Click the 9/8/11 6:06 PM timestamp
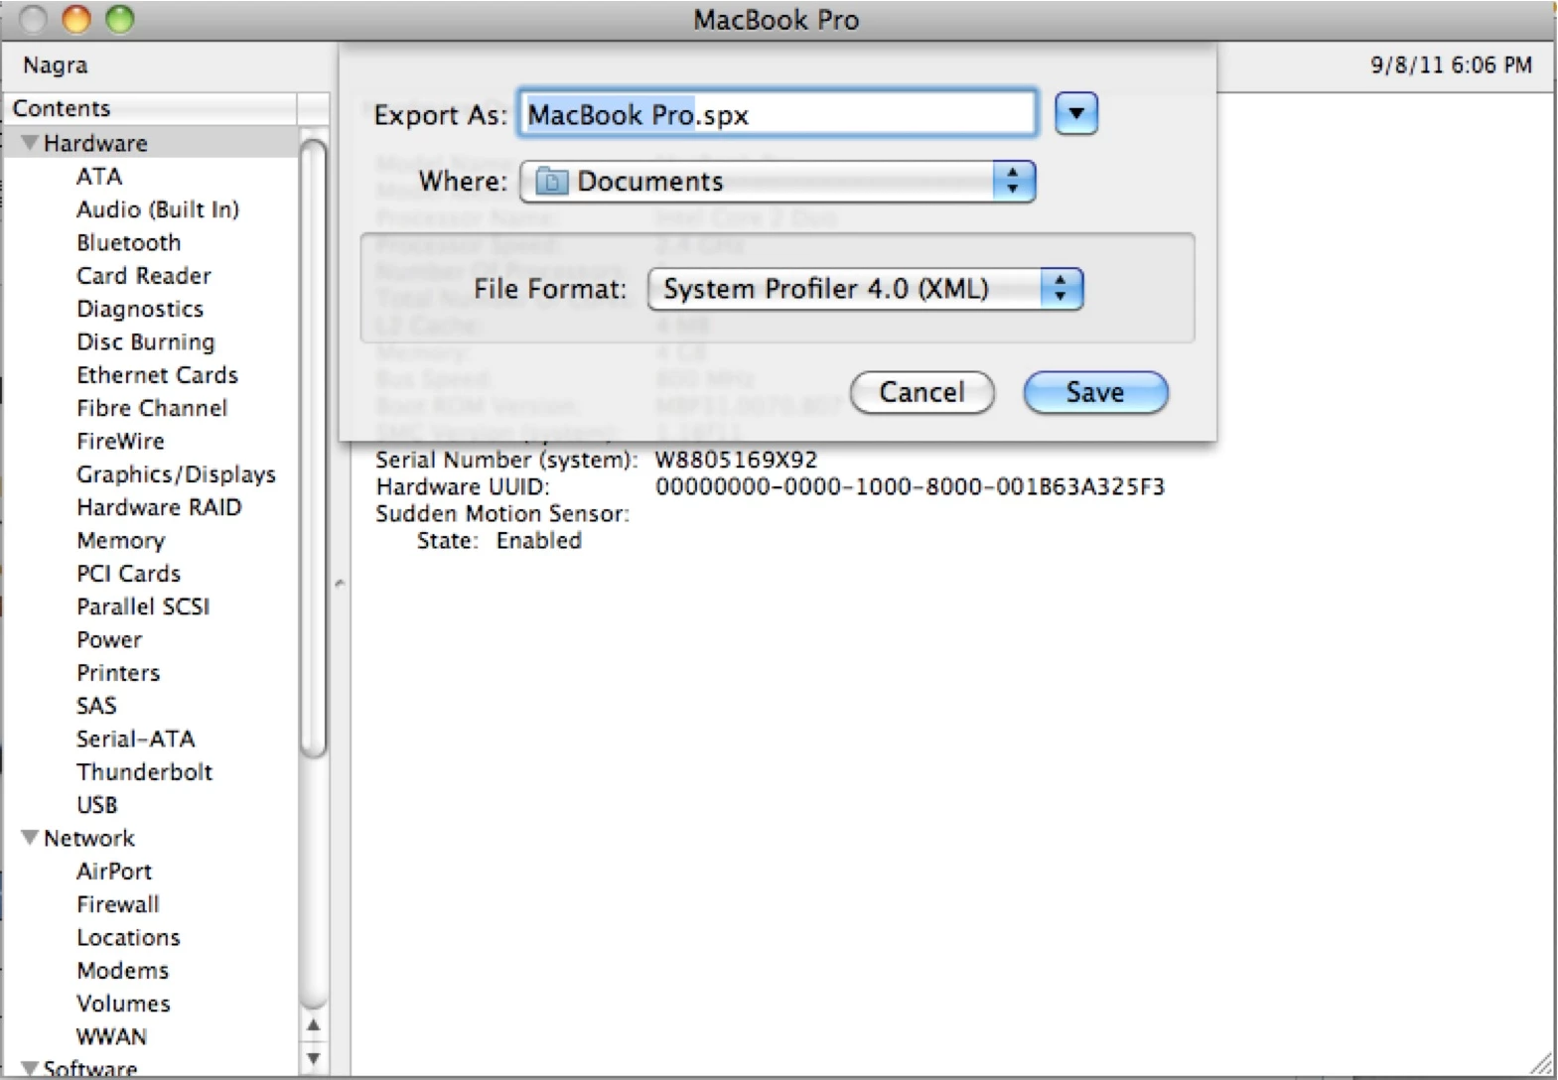 (x=1451, y=66)
